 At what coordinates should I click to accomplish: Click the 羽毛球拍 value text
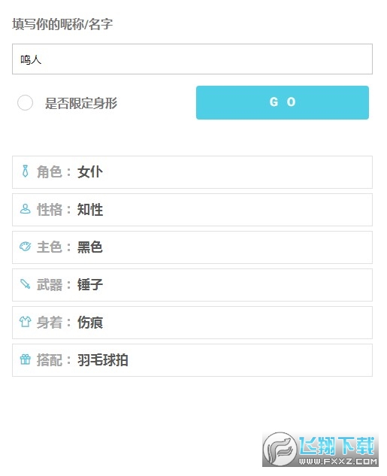(x=102, y=360)
